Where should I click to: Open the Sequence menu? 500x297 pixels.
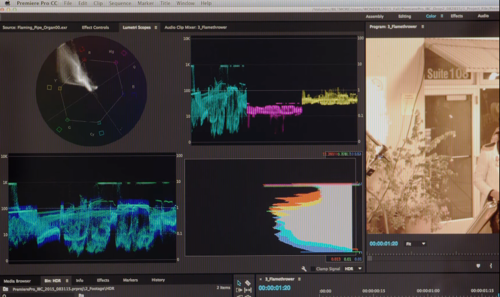120,3
